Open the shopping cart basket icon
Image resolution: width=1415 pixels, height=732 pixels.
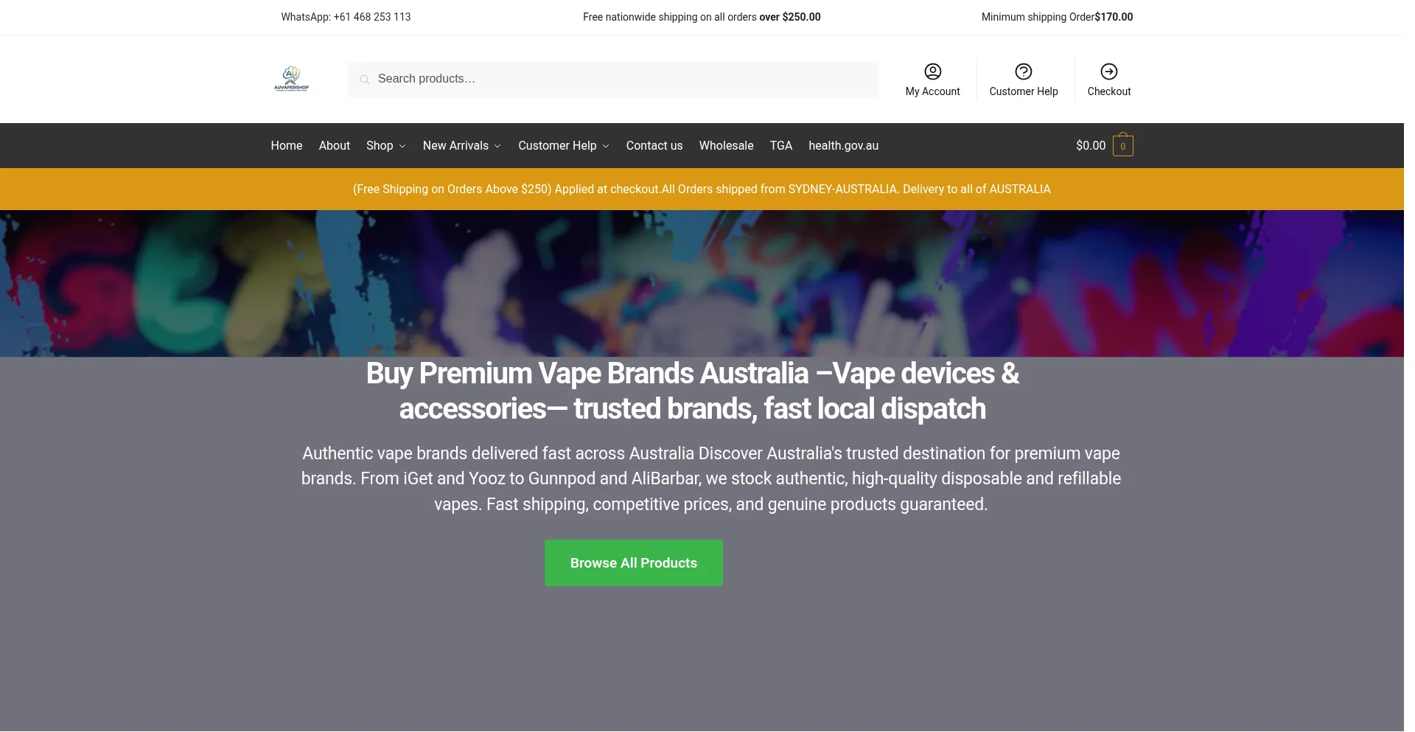click(1122, 145)
